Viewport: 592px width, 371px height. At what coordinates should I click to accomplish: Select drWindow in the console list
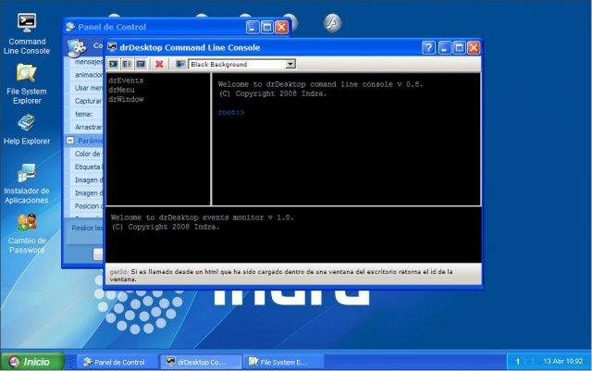pos(126,99)
